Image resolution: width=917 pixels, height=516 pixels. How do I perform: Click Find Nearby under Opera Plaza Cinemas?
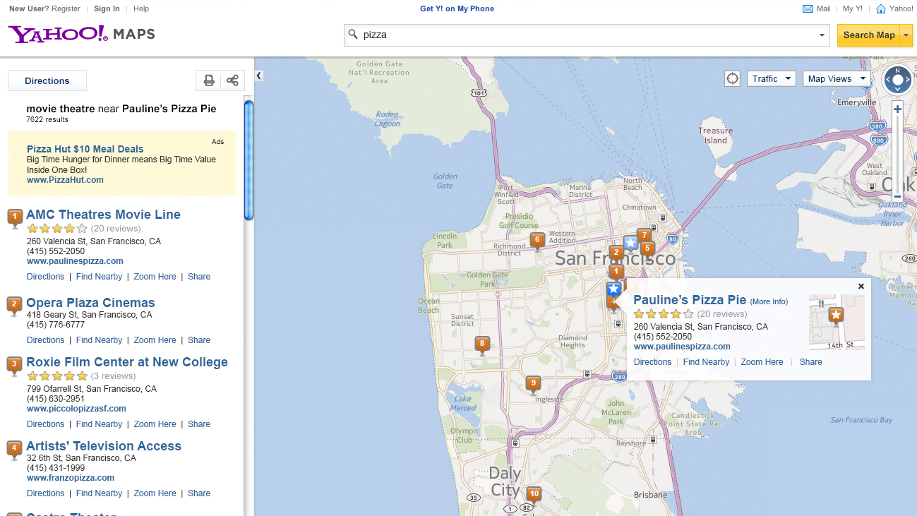pyautogui.click(x=99, y=340)
